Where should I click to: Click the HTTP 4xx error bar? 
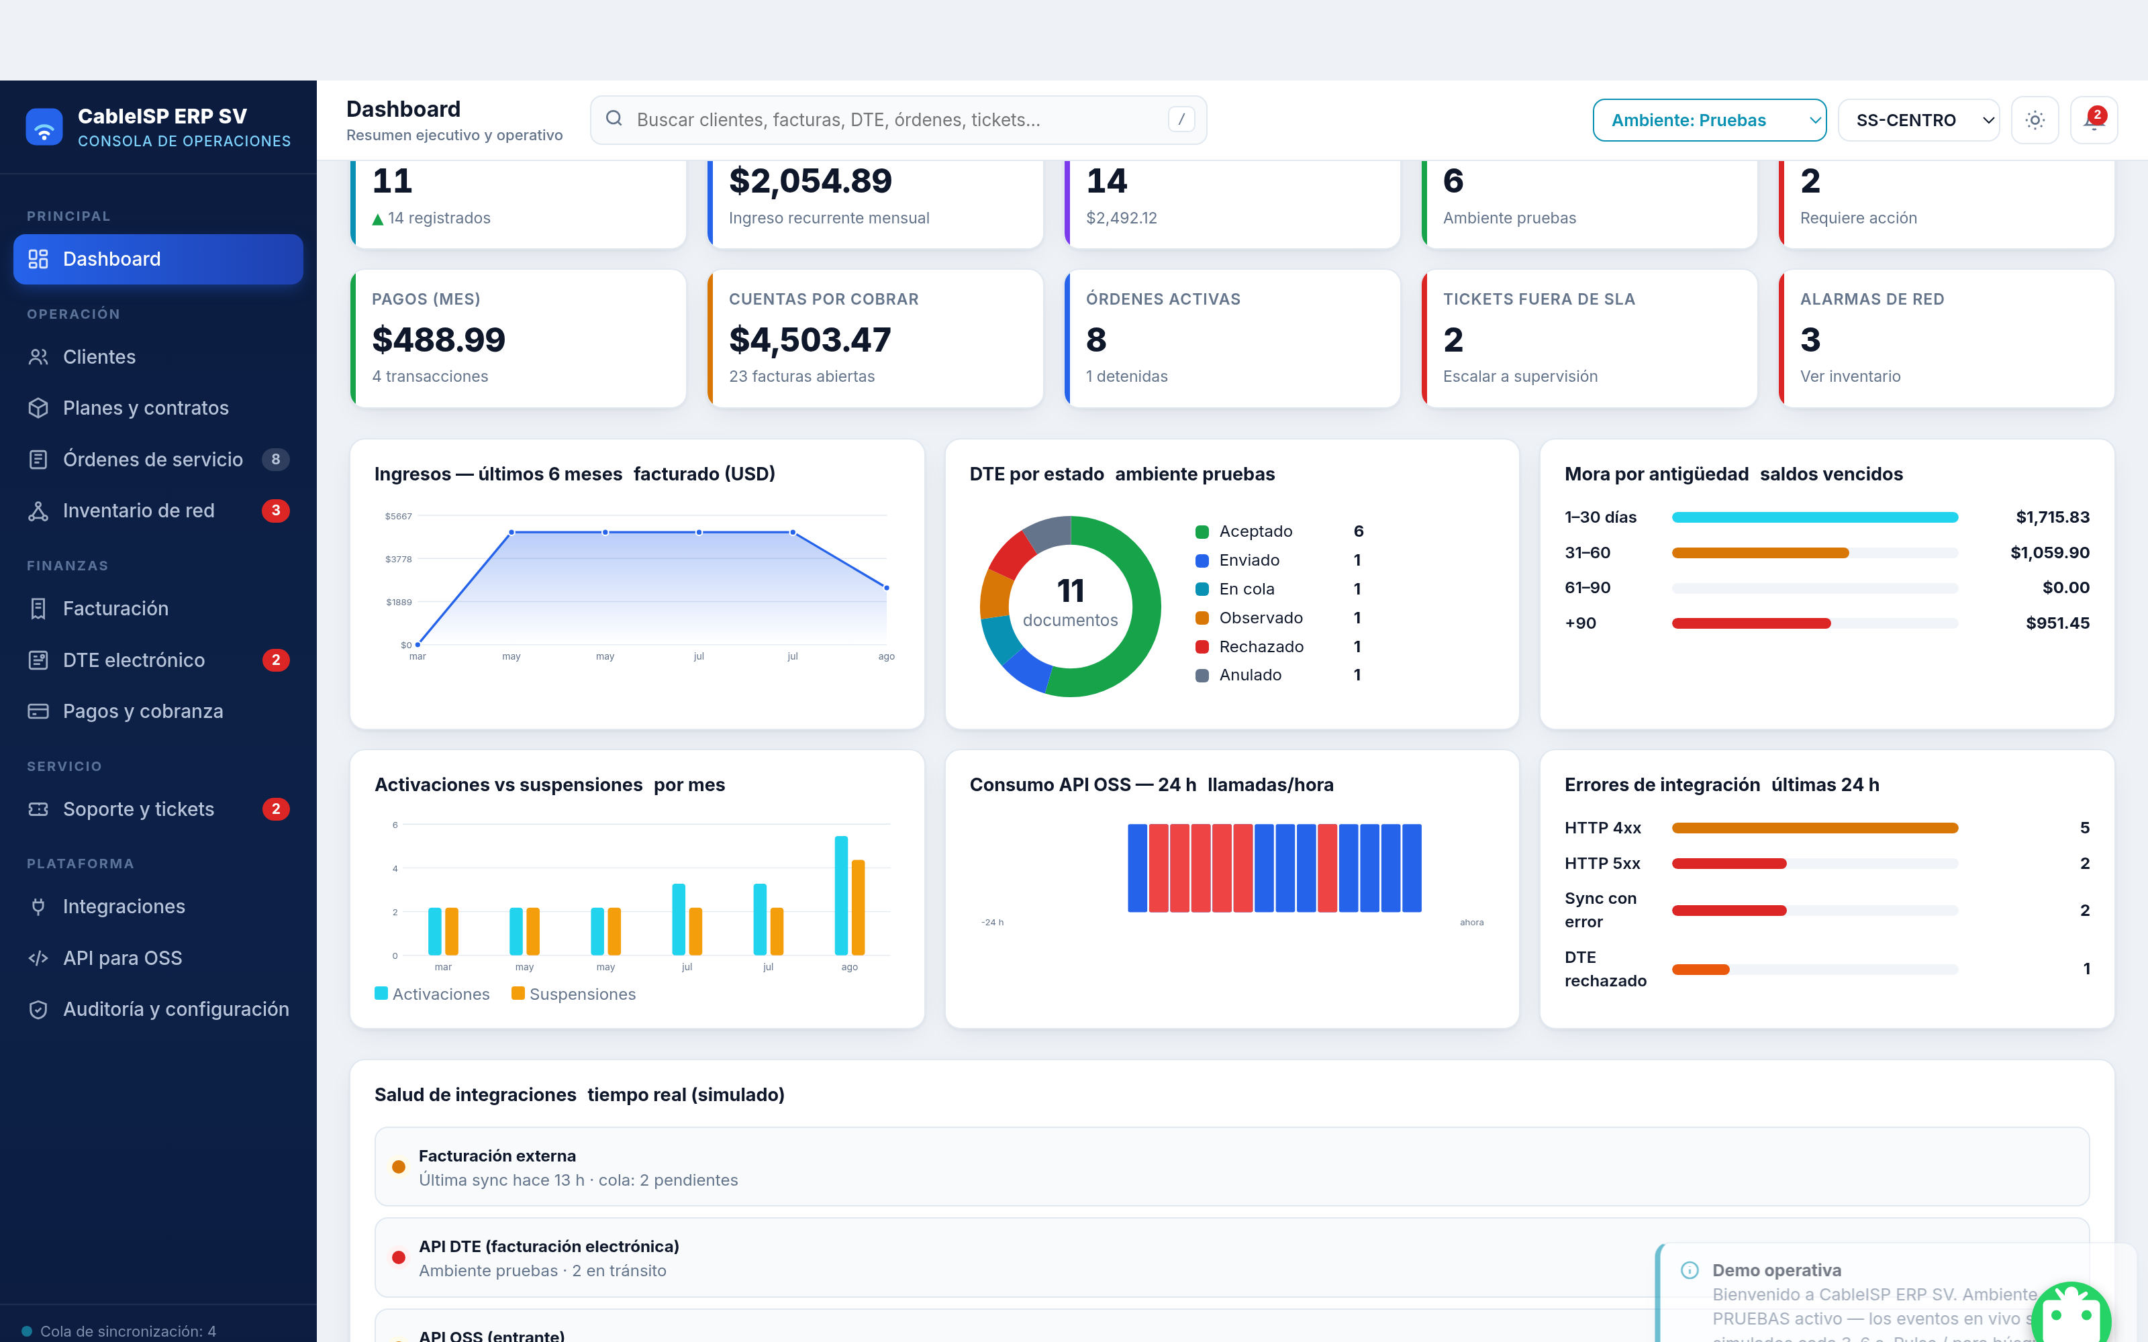coord(1814,828)
